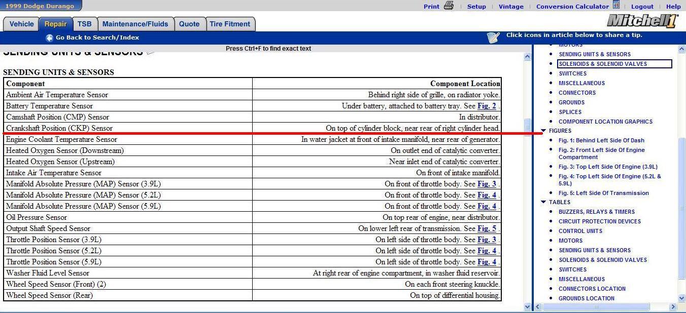Open the Conversion Calculator icon

pyautogui.click(x=616, y=6)
